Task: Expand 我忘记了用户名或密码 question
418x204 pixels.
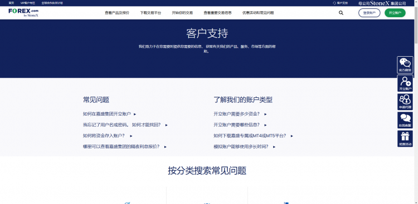Action: click(125, 125)
